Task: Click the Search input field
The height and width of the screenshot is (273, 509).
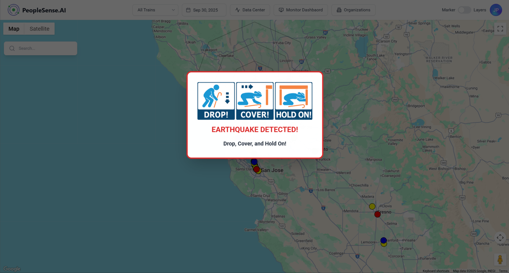Action: pos(40,48)
